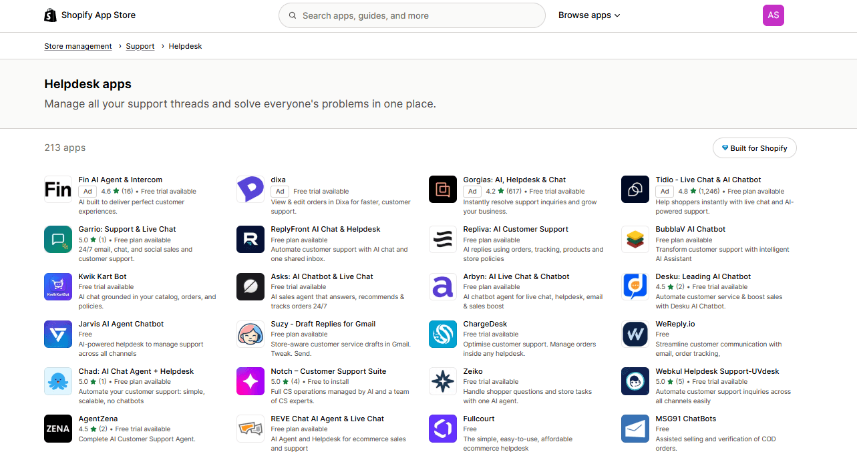
Task: Open the ChargeDesk app icon
Action: coord(443,334)
